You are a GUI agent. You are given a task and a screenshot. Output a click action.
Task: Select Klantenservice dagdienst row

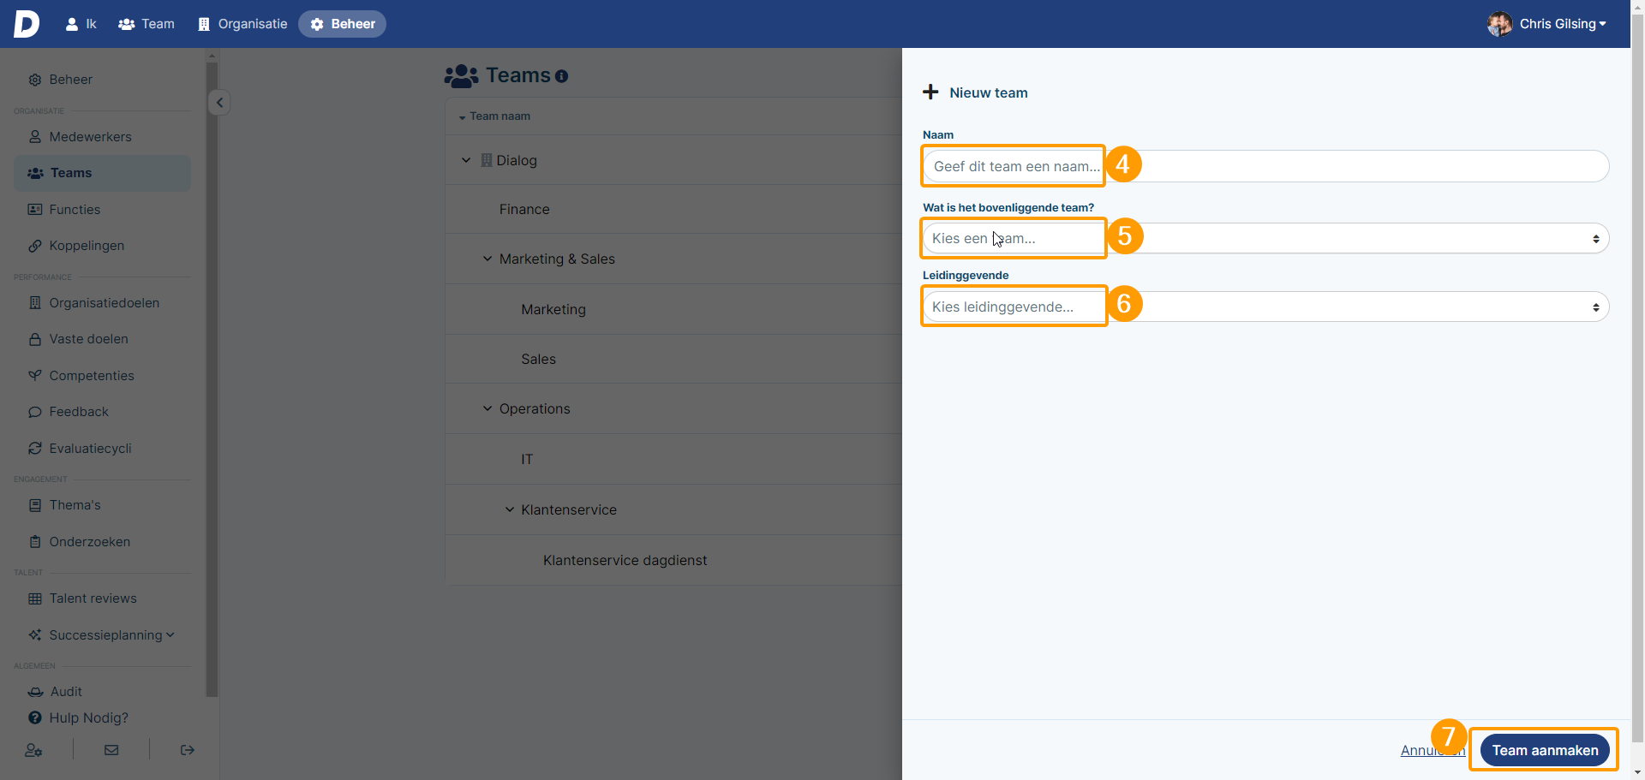pos(673,560)
